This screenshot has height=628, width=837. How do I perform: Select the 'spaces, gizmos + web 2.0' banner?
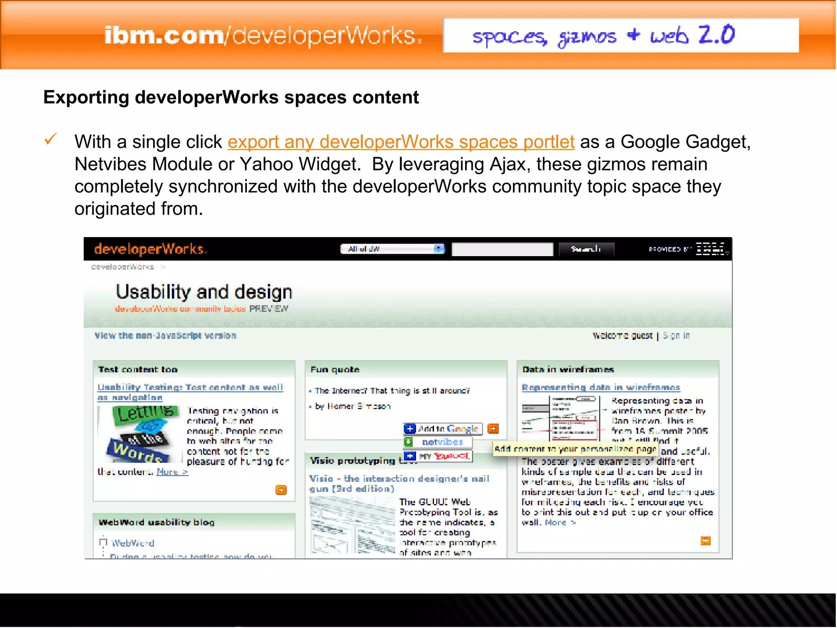click(621, 35)
